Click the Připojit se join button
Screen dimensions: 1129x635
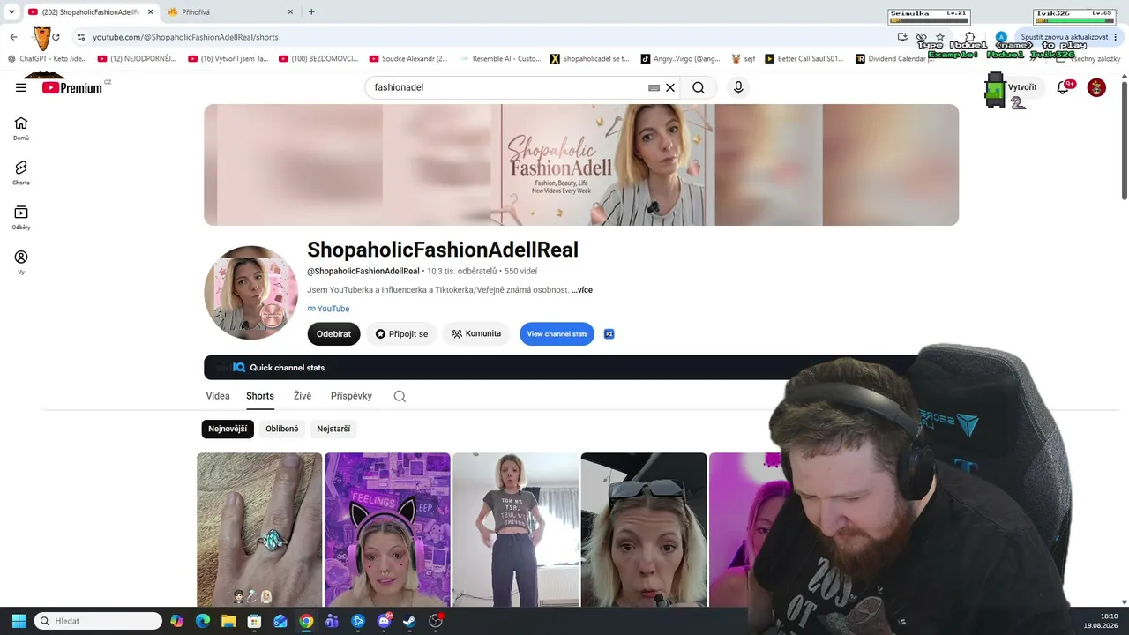click(x=401, y=334)
